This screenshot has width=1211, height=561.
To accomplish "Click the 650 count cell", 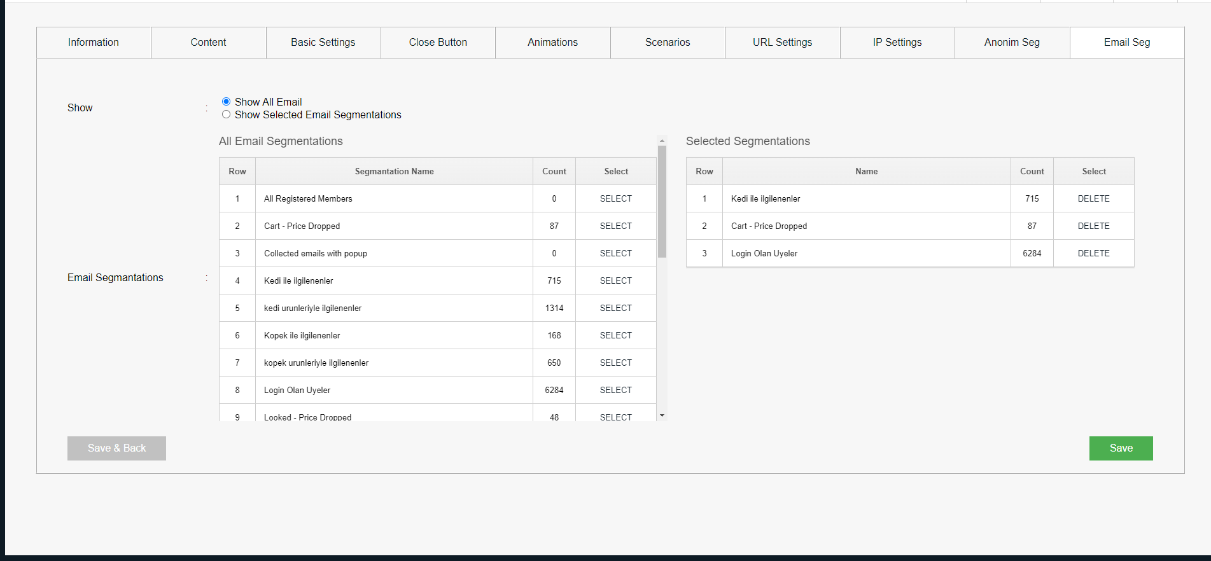I will tap(554, 363).
